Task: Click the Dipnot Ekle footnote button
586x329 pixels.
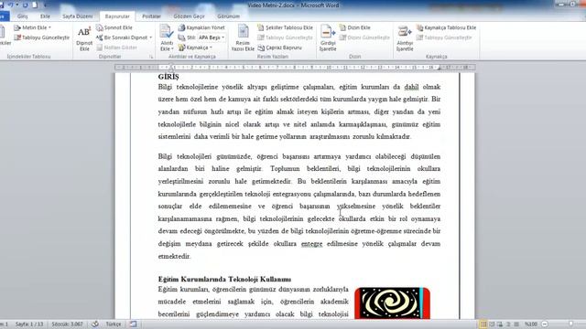Action: pyautogui.click(x=84, y=38)
